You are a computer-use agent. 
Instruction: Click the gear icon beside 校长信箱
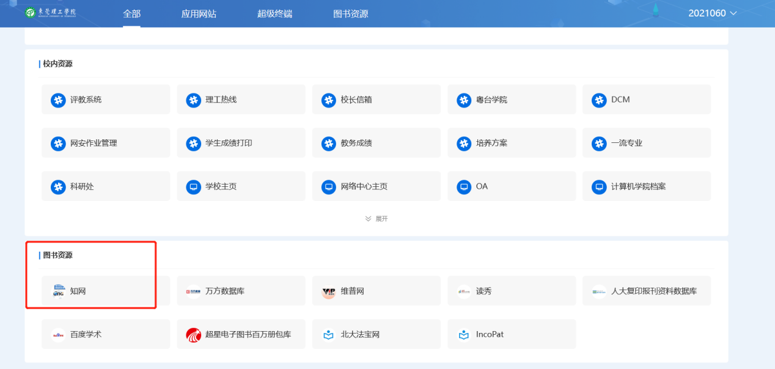[x=329, y=100]
